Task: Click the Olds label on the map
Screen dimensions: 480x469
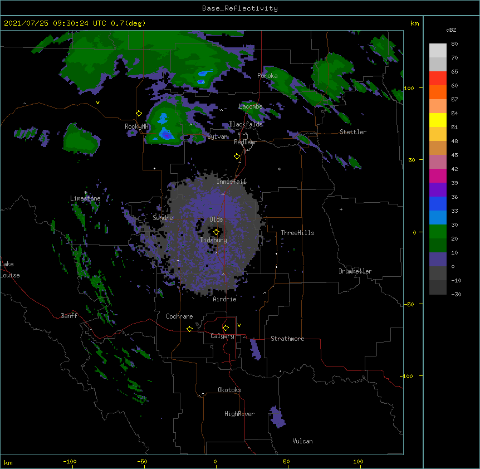Action: click(x=216, y=219)
